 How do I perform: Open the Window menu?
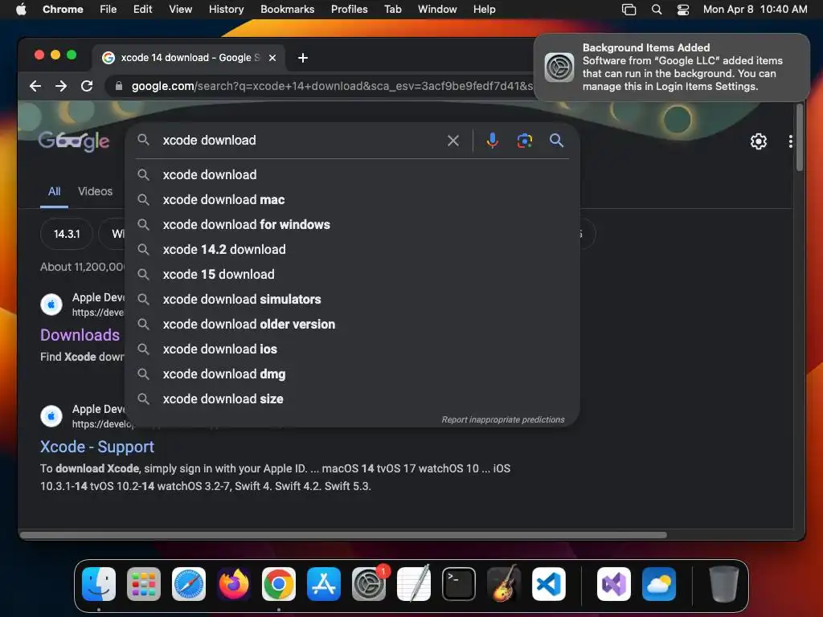pyautogui.click(x=437, y=10)
